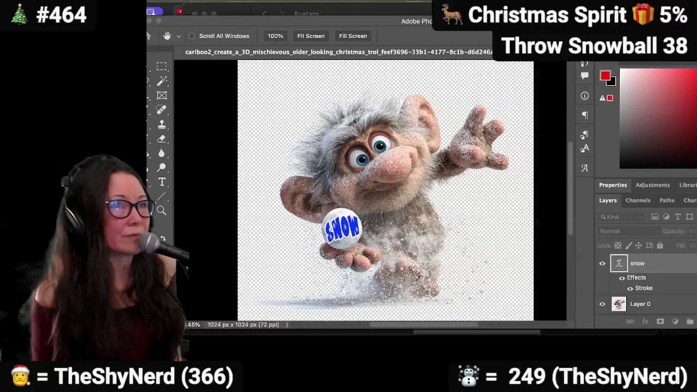The width and height of the screenshot is (697, 392).
Task: Open the Comments panel icon
Action: click(x=584, y=76)
